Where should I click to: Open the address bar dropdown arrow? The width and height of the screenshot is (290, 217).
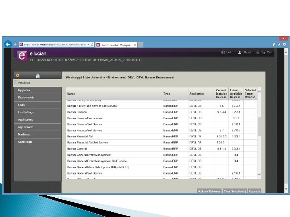pyautogui.click(x=88, y=45)
